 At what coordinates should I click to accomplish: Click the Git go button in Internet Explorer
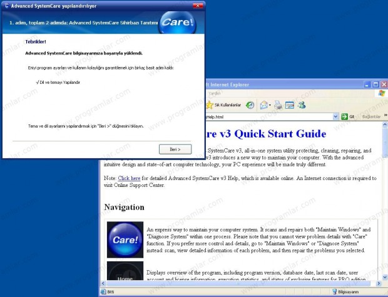348,116
